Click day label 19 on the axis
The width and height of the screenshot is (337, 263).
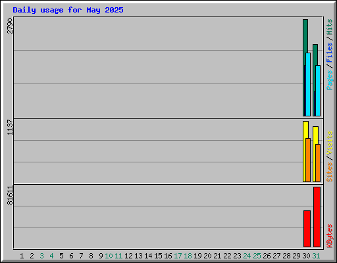pyautogui.click(x=197, y=256)
